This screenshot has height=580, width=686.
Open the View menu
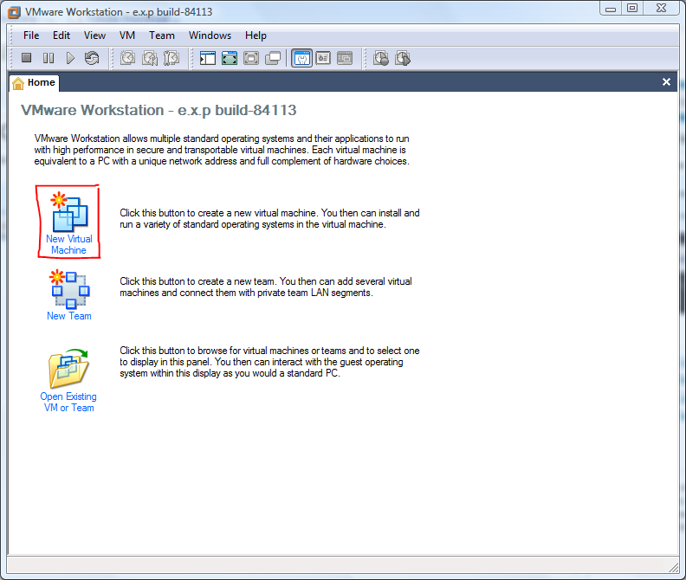(x=94, y=35)
